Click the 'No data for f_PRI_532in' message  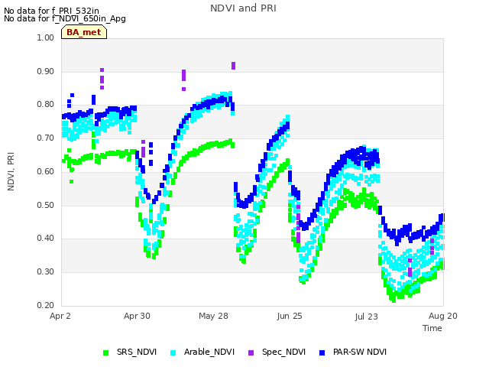click(x=51, y=11)
